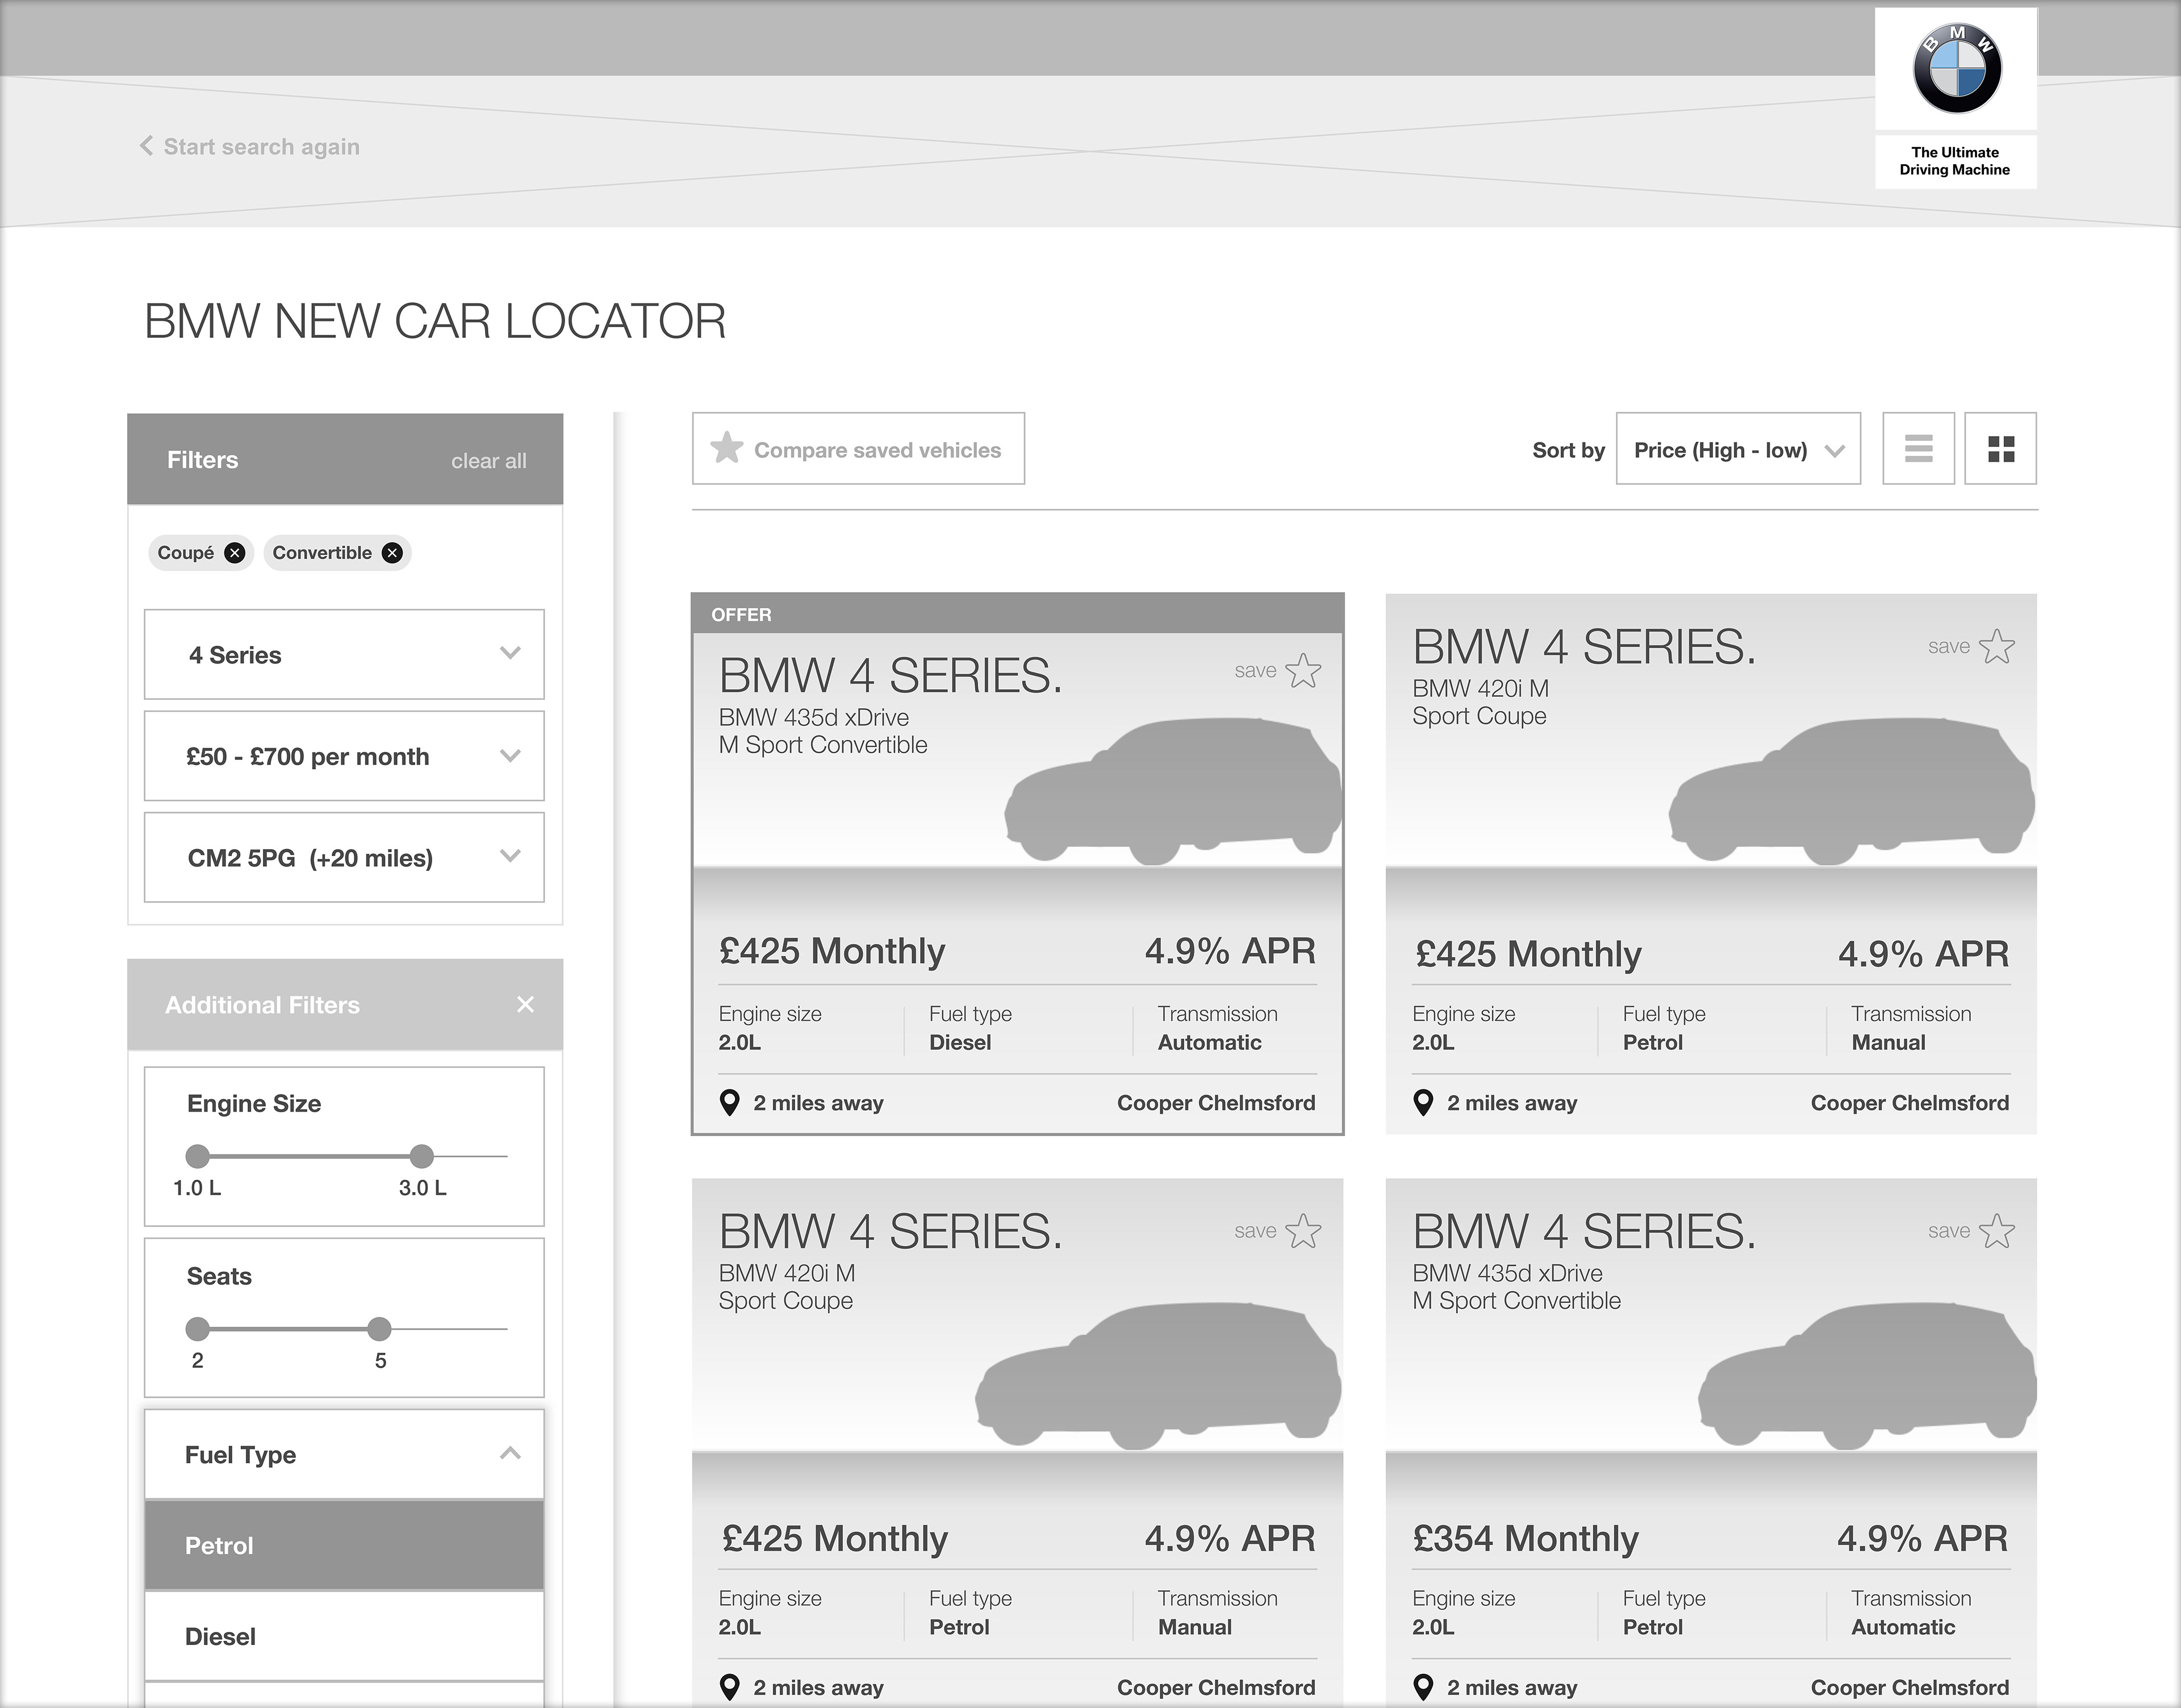Click the Filters panel header

pyautogui.click(x=345, y=459)
